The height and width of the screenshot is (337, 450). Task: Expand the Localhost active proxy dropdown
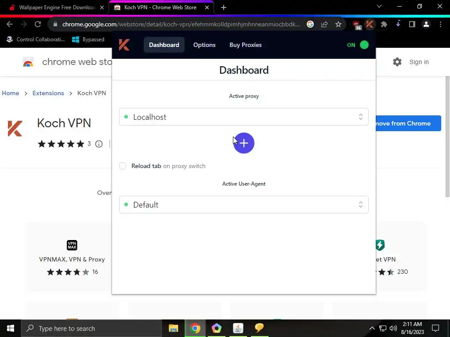tap(243, 117)
